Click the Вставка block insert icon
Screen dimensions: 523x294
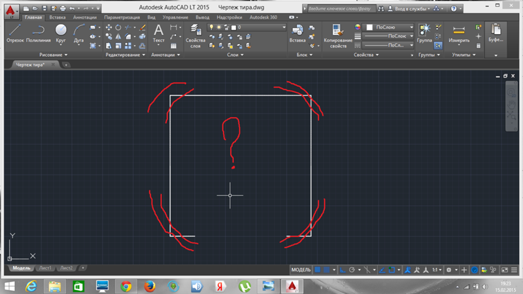[x=297, y=33]
